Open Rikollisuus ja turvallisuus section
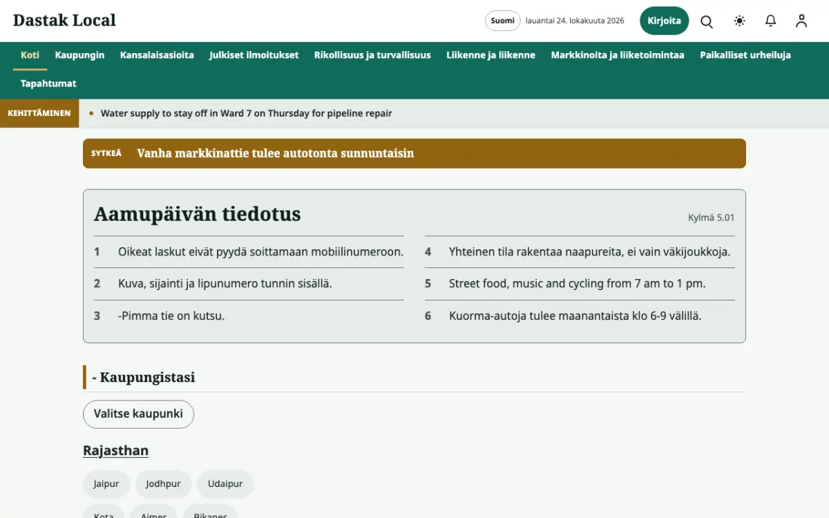The image size is (829, 518). click(372, 55)
